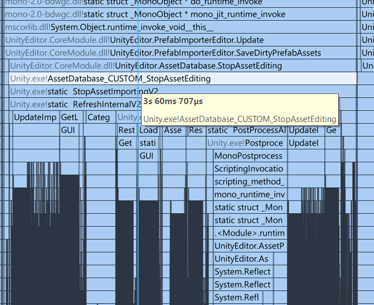Select System.Reflect frame directly above System.Refl

click(x=244, y=285)
